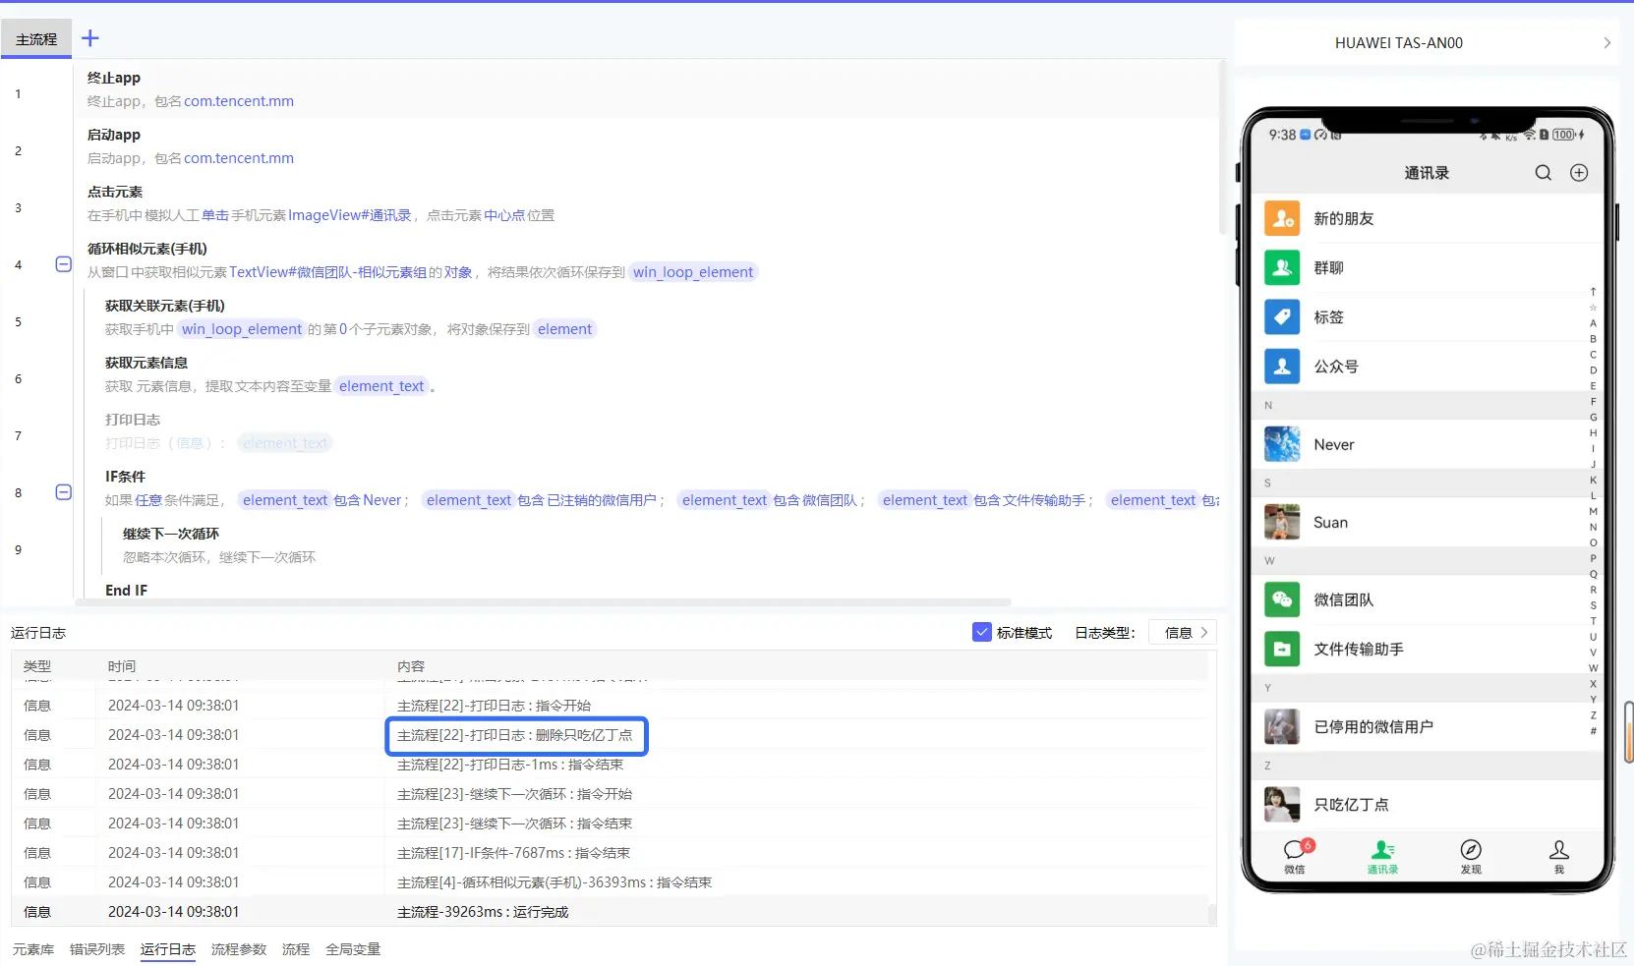The width and height of the screenshot is (1634, 966).
Task: Tap the 通讯录 tab icon in phone
Action: (x=1383, y=850)
